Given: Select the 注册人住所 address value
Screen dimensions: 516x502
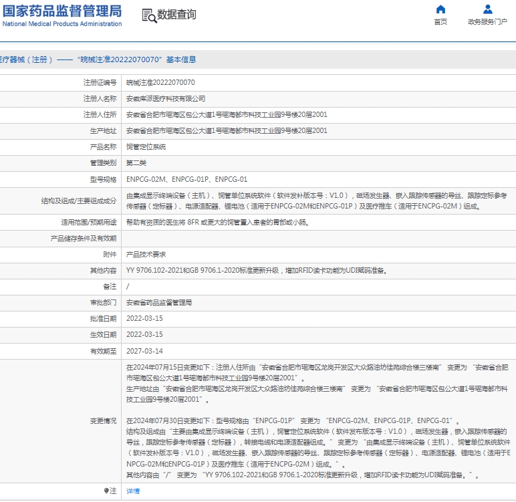Looking at the screenshot, I should tap(227, 114).
